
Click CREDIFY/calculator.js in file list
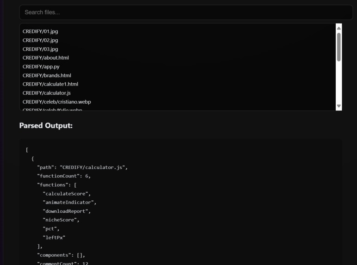click(47, 93)
